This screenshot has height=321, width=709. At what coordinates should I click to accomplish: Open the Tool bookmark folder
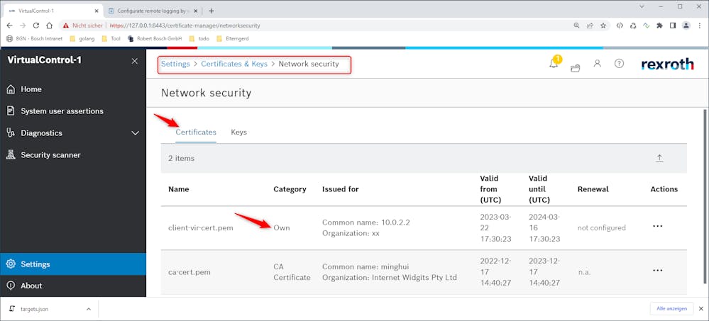111,39
